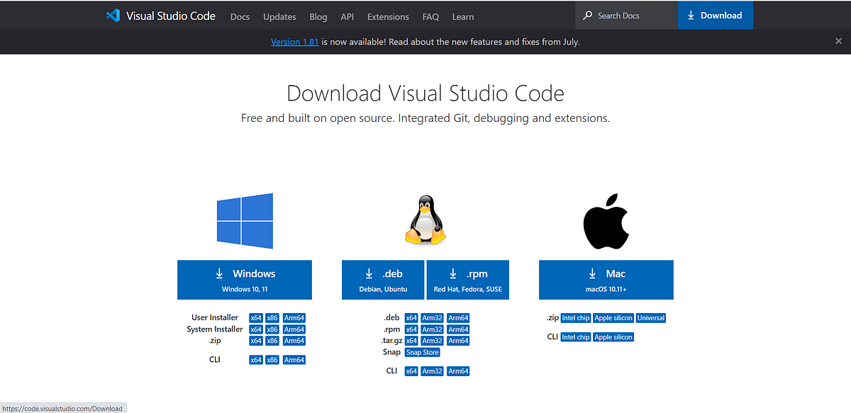Select x64 in Linux .deb row

tap(411, 318)
